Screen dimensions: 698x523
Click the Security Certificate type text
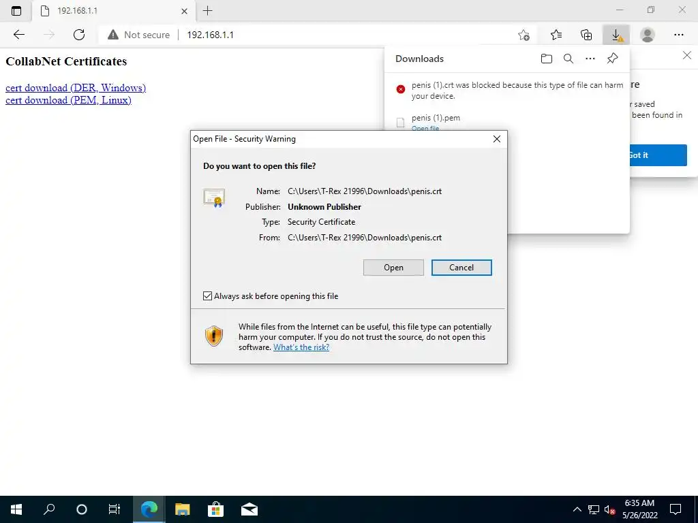point(322,222)
